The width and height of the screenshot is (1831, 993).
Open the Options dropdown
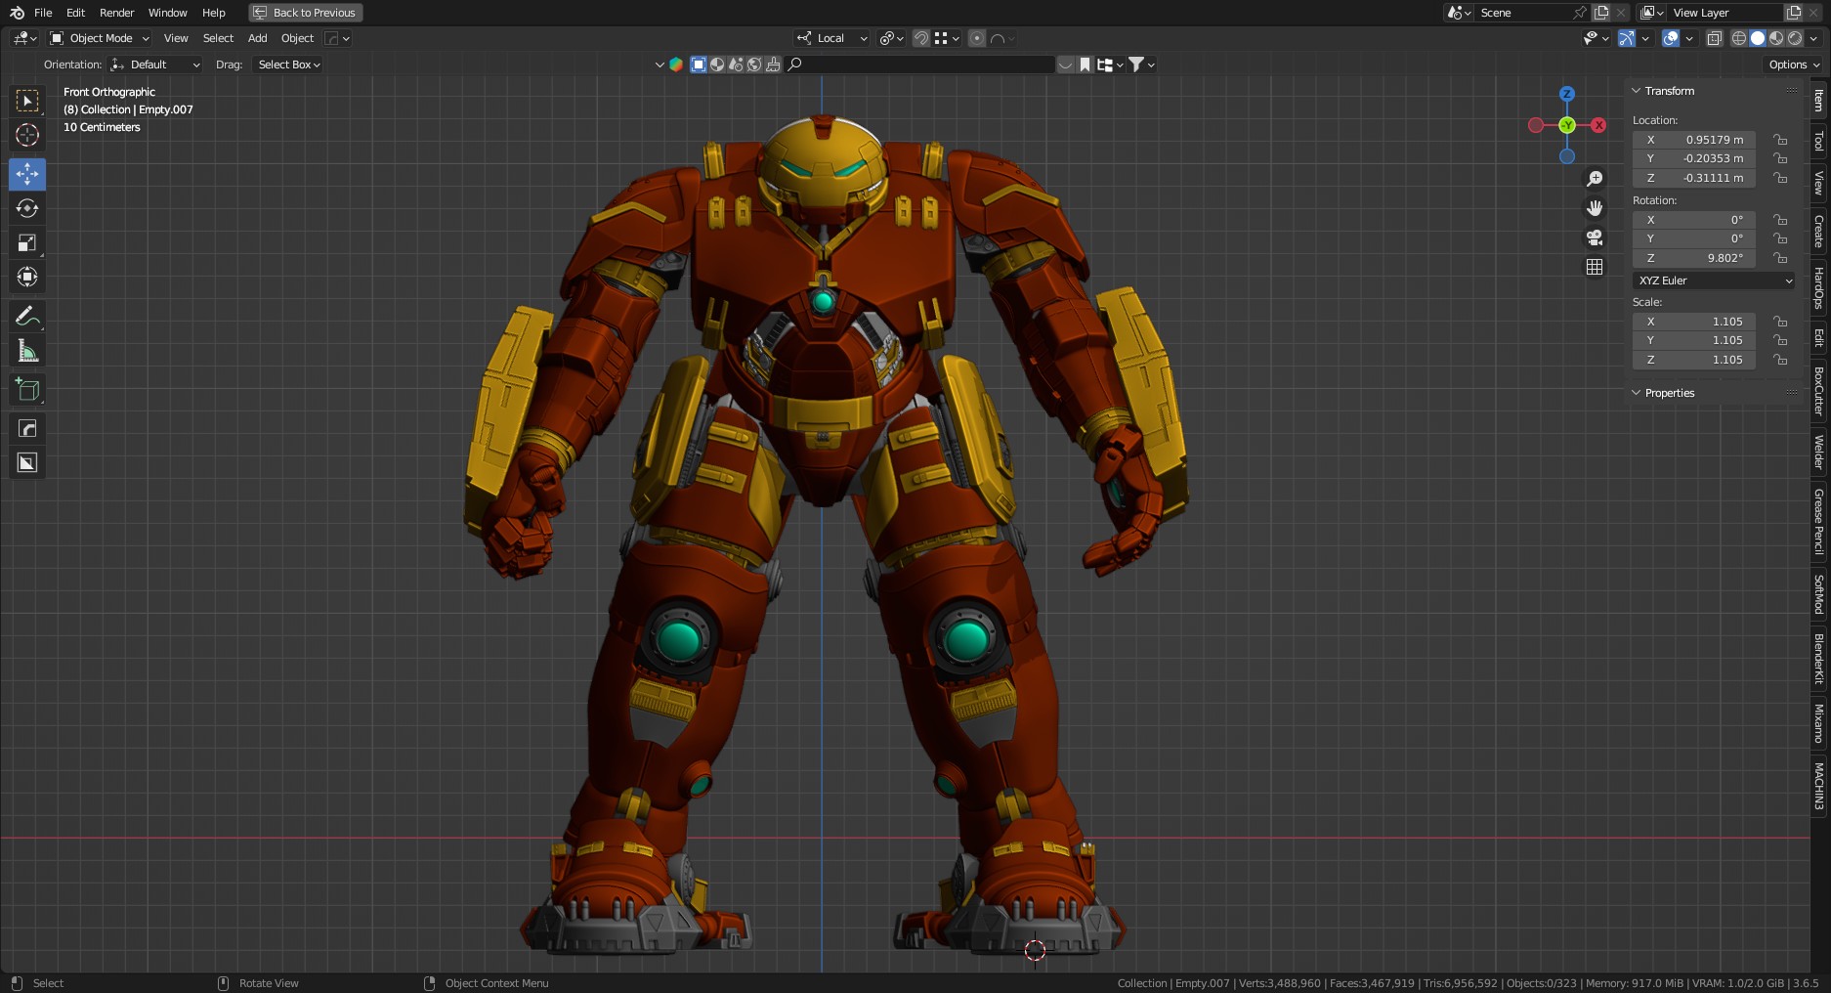(1795, 65)
